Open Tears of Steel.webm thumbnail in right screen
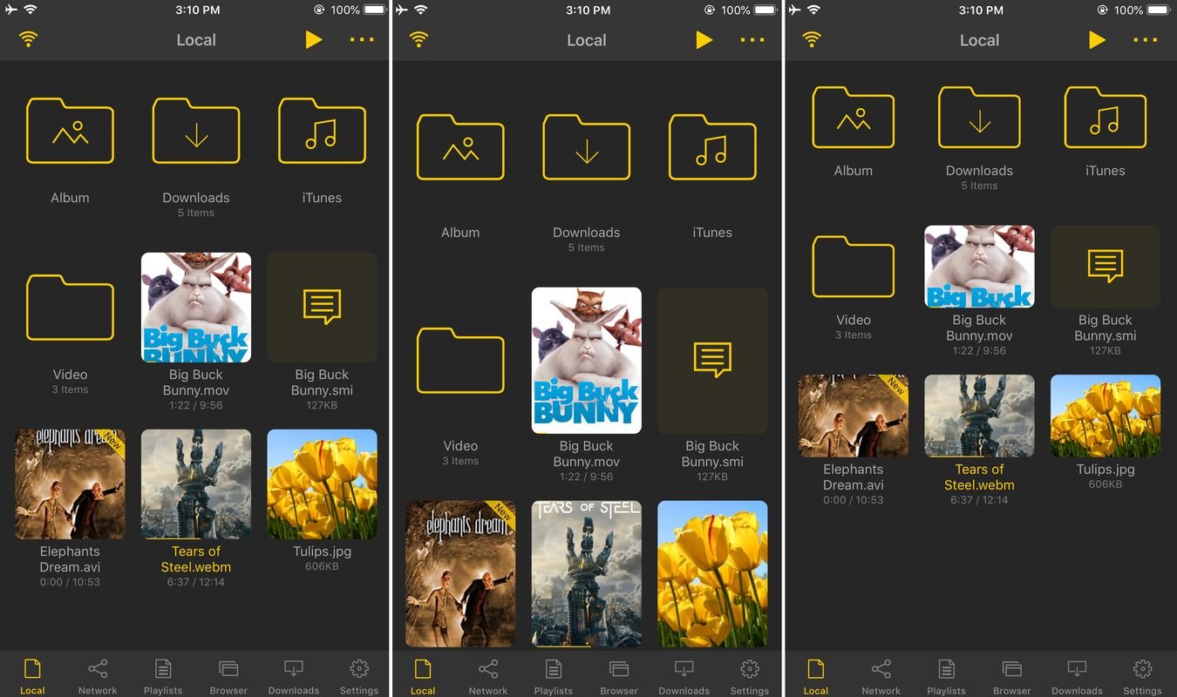The image size is (1177, 697). point(979,416)
